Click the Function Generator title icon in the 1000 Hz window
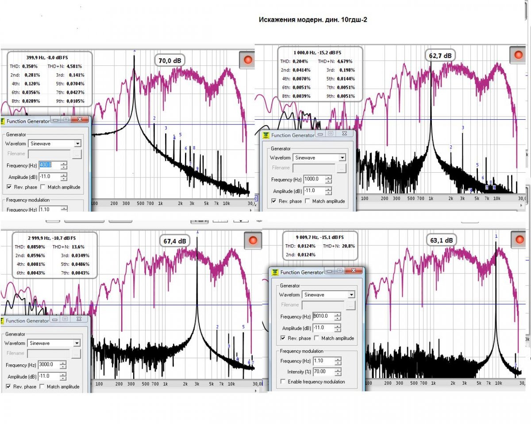 point(266,135)
